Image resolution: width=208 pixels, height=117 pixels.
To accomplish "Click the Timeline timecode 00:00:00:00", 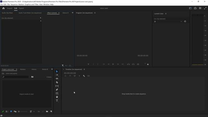I will (70, 73).
